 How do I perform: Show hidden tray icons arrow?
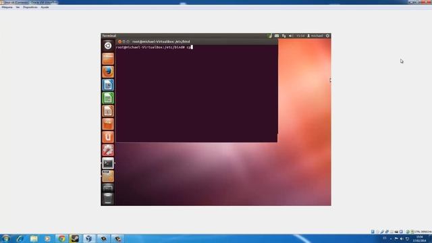[391, 239]
